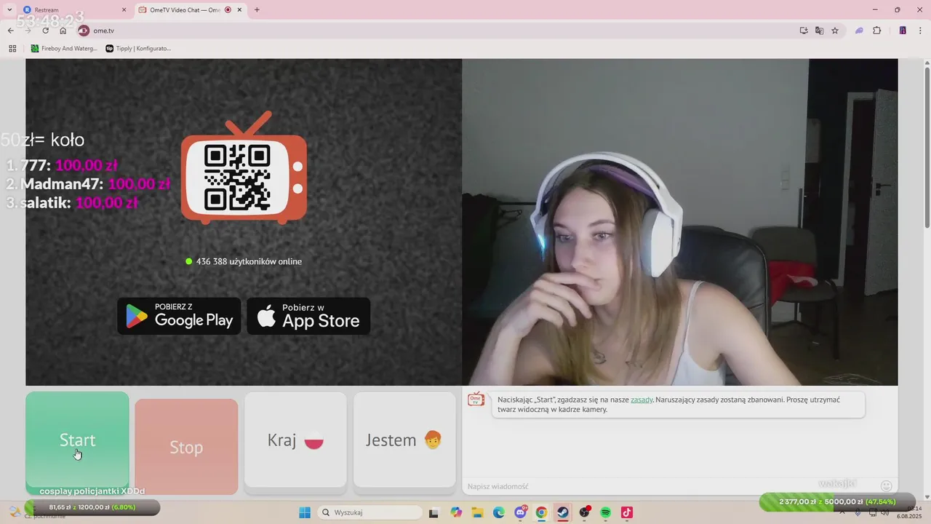Click the ome.tv address bar

(436, 31)
